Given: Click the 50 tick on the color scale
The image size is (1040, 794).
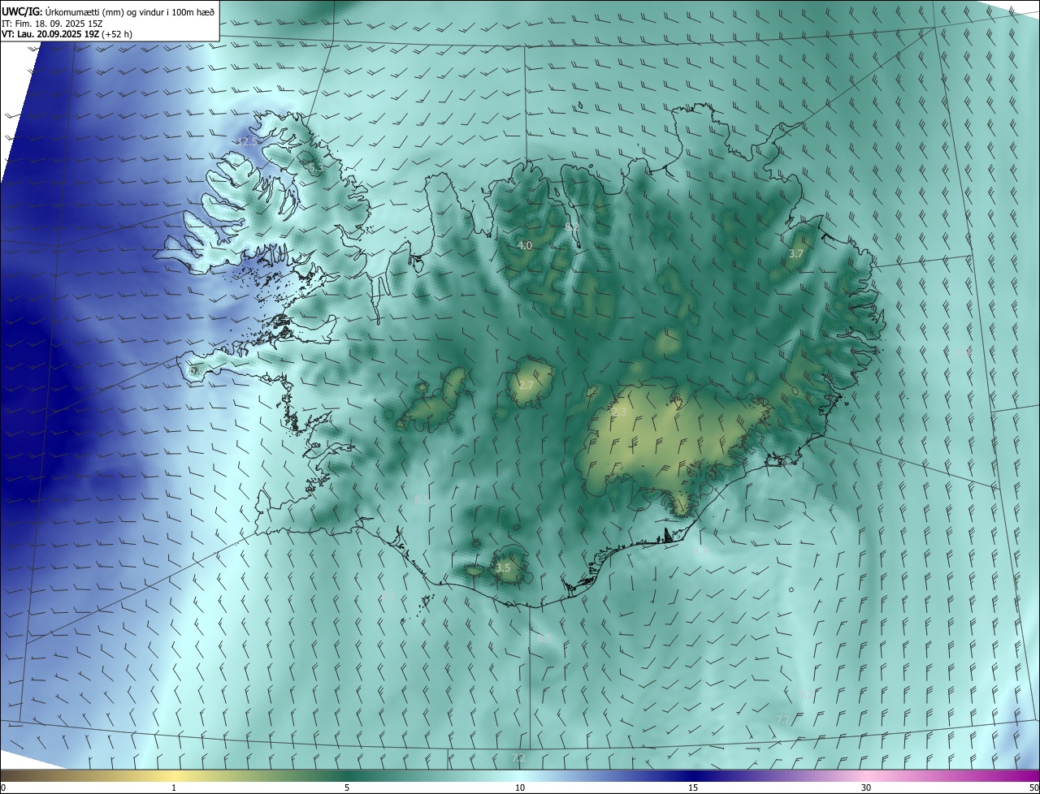Looking at the screenshot, I should 1033,788.
